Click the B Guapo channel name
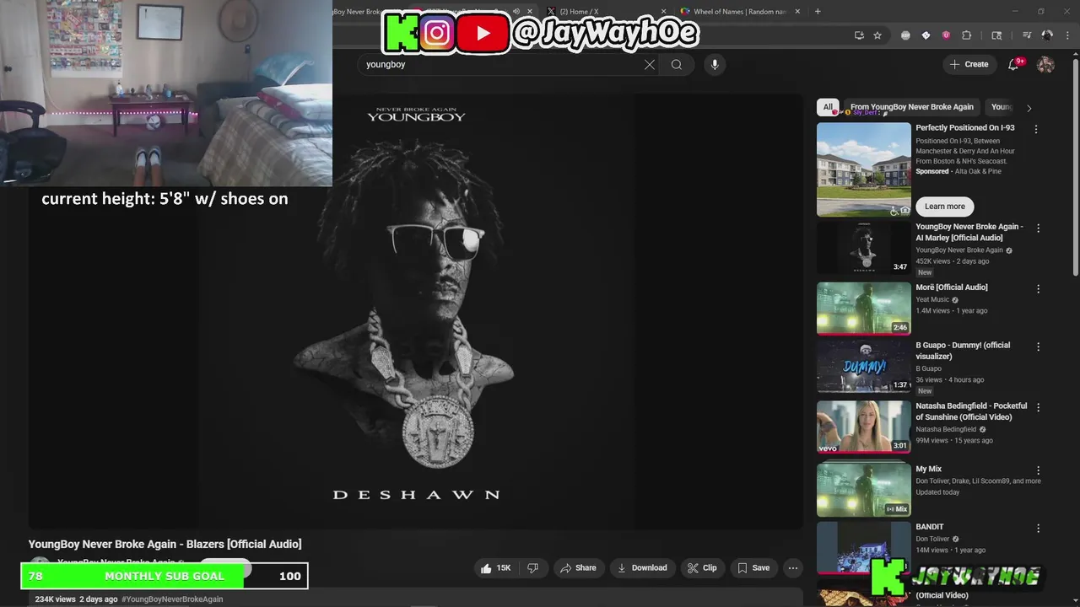Image resolution: width=1080 pixels, height=607 pixels. click(x=929, y=368)
